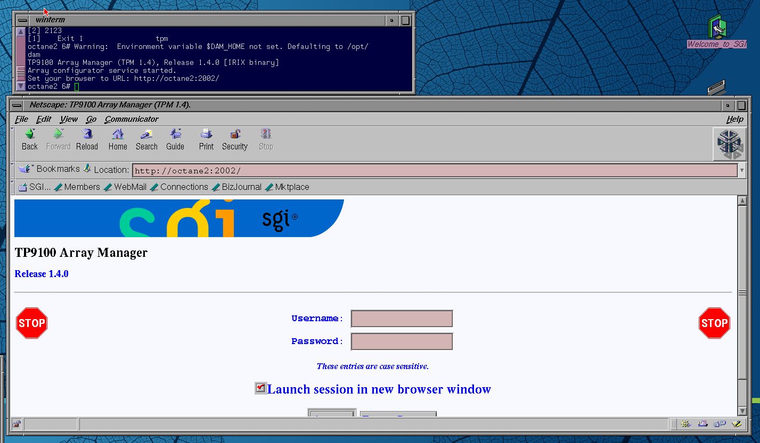Click the Forward navigation icon
Image resolution: width=760 pixels, height=443 pixels.
(59, 140)
